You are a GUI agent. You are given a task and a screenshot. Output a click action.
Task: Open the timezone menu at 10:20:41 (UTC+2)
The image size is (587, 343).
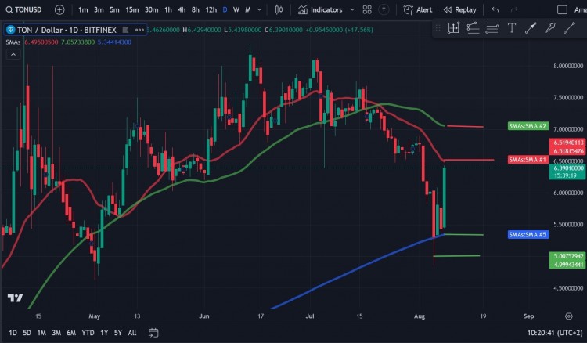[x=555, y=333]
